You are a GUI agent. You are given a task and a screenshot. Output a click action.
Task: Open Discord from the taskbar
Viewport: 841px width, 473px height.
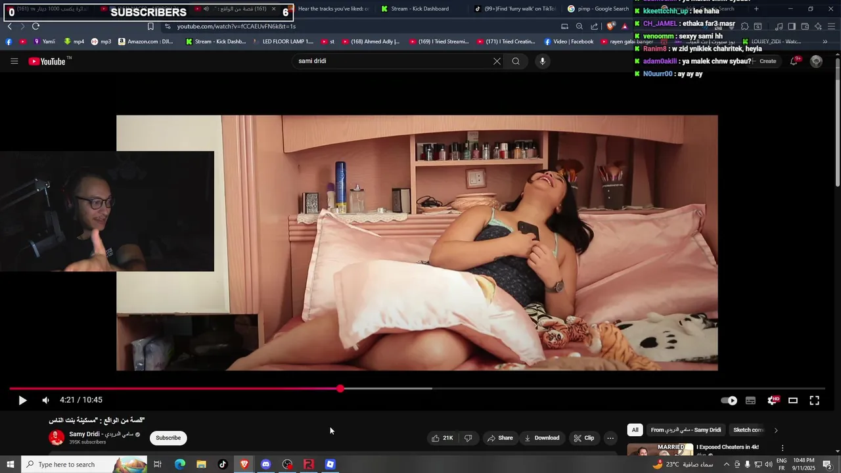pos(265,464)
